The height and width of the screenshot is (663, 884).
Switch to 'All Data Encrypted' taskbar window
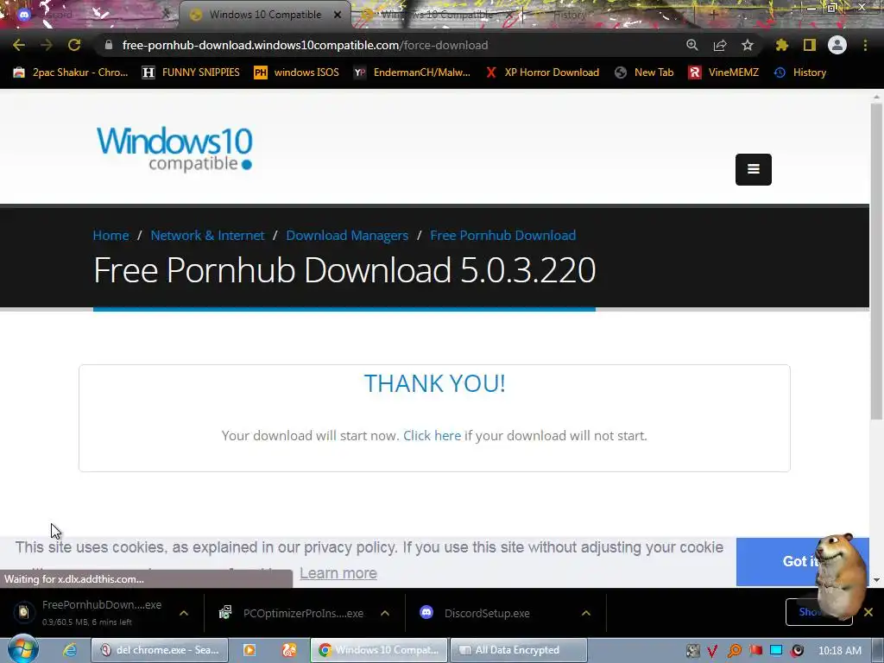(x=519, y=650)
